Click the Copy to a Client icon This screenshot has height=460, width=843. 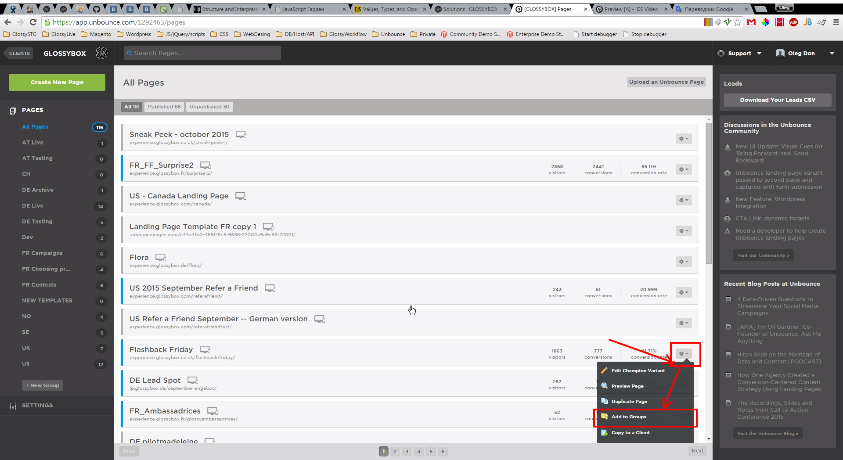(604, 432)
